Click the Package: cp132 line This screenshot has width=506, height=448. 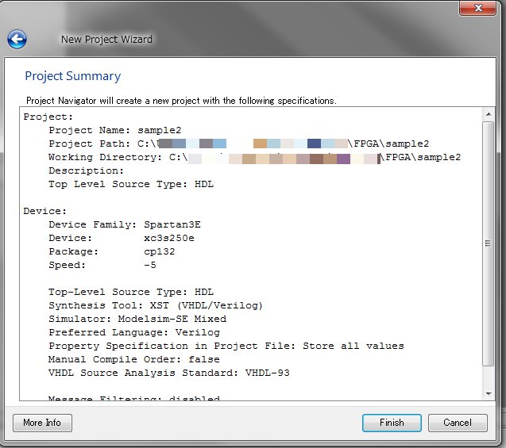pyautogui.click(x=111, y=251)
